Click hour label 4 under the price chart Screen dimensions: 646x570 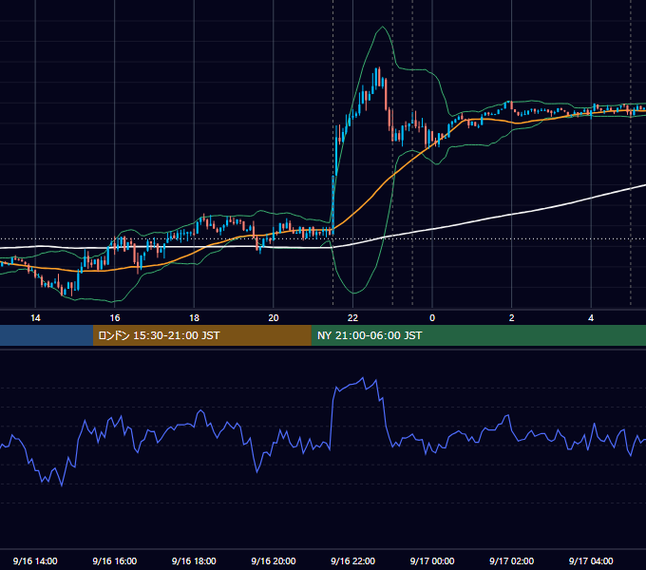(591, 318)
